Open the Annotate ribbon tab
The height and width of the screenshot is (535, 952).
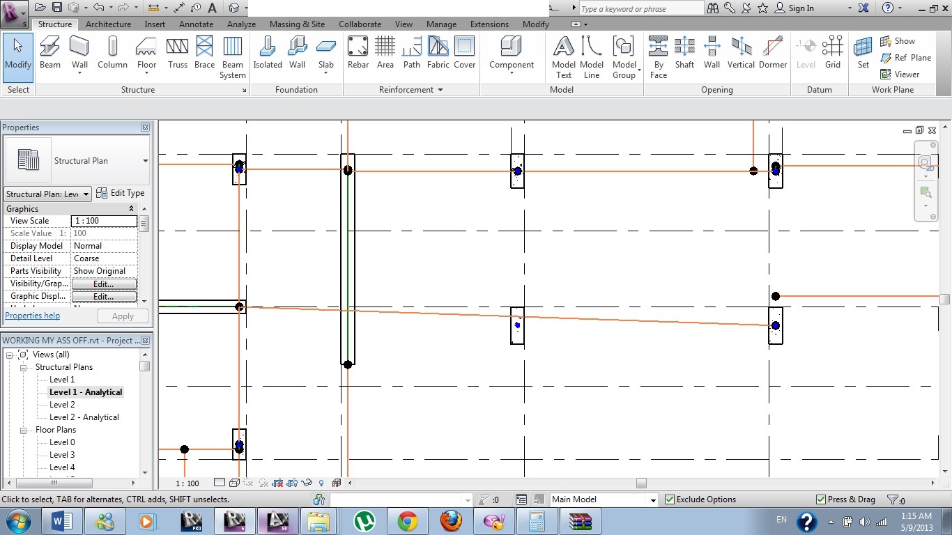196,24
